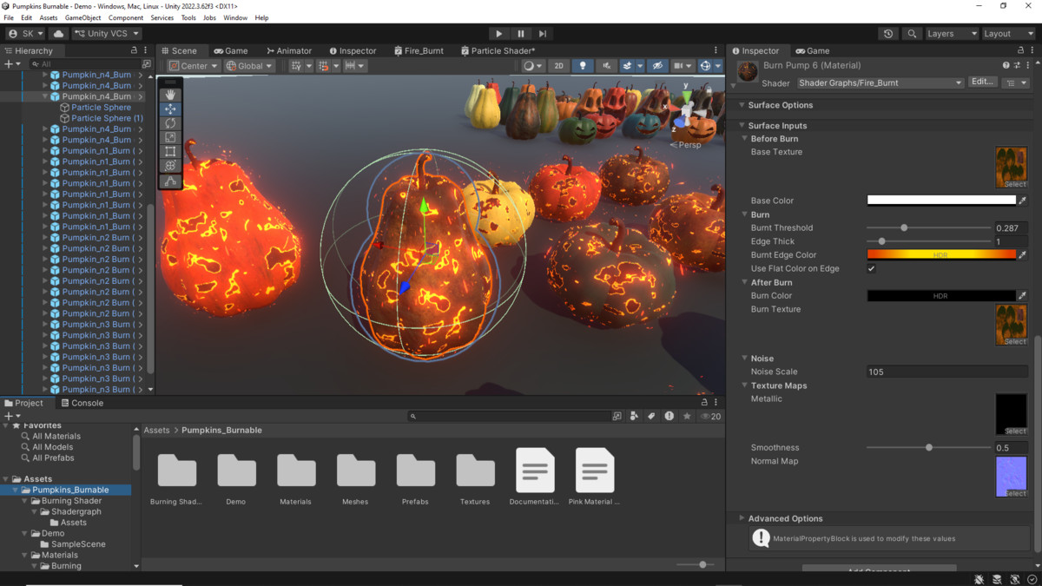Viewport: 1042px width, 586px height.
Task: Click Search by Label icon in Project
Action: coord(651,417)
